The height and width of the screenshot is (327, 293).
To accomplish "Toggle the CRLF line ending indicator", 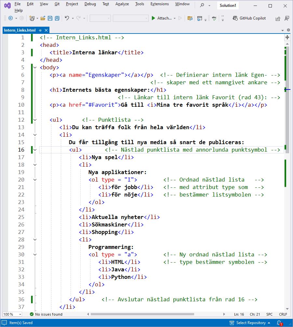I will point(283,314).
